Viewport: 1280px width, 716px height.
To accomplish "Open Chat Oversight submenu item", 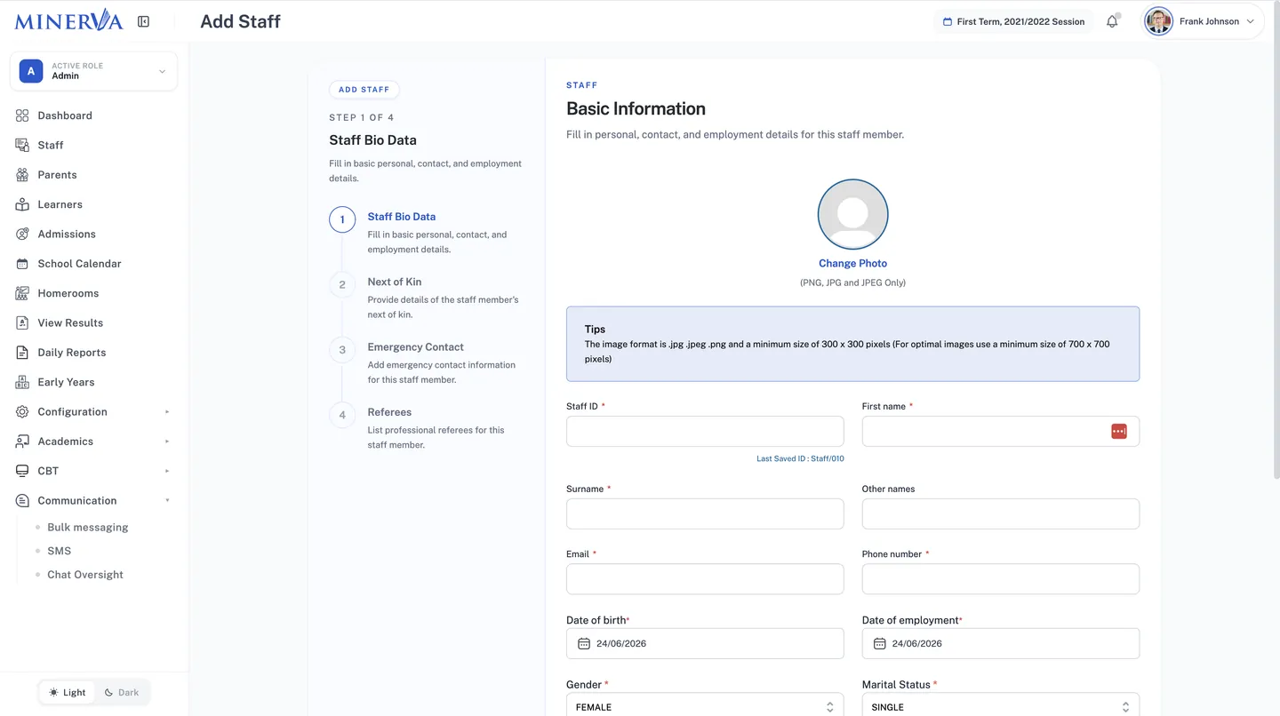I will pos(85,575).
